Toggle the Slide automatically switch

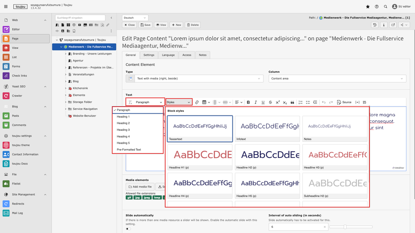tap(128, 229)
